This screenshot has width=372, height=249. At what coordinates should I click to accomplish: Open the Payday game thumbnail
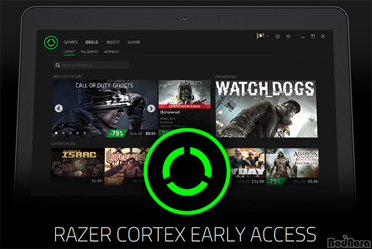point(246,162)
